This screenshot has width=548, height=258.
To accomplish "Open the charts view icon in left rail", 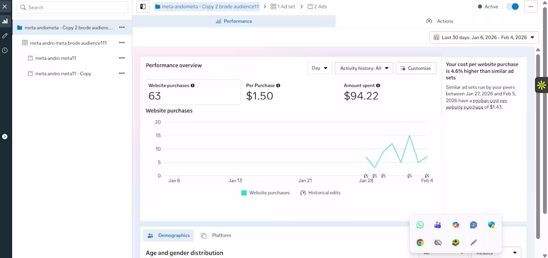I will [5, 21].
